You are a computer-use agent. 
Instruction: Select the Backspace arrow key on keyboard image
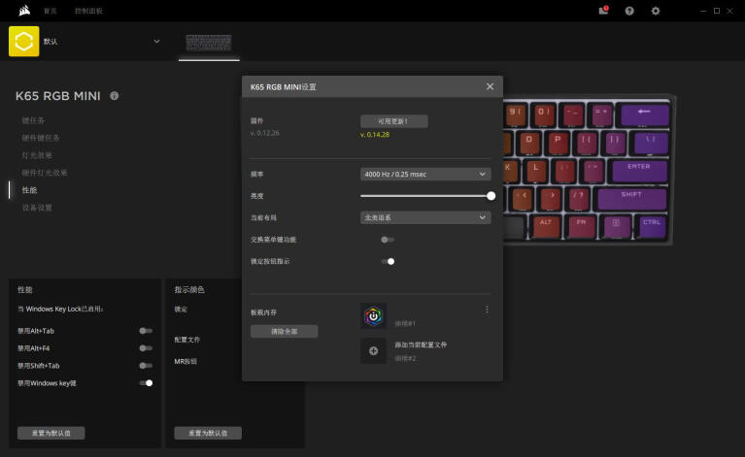click(645, 115)
